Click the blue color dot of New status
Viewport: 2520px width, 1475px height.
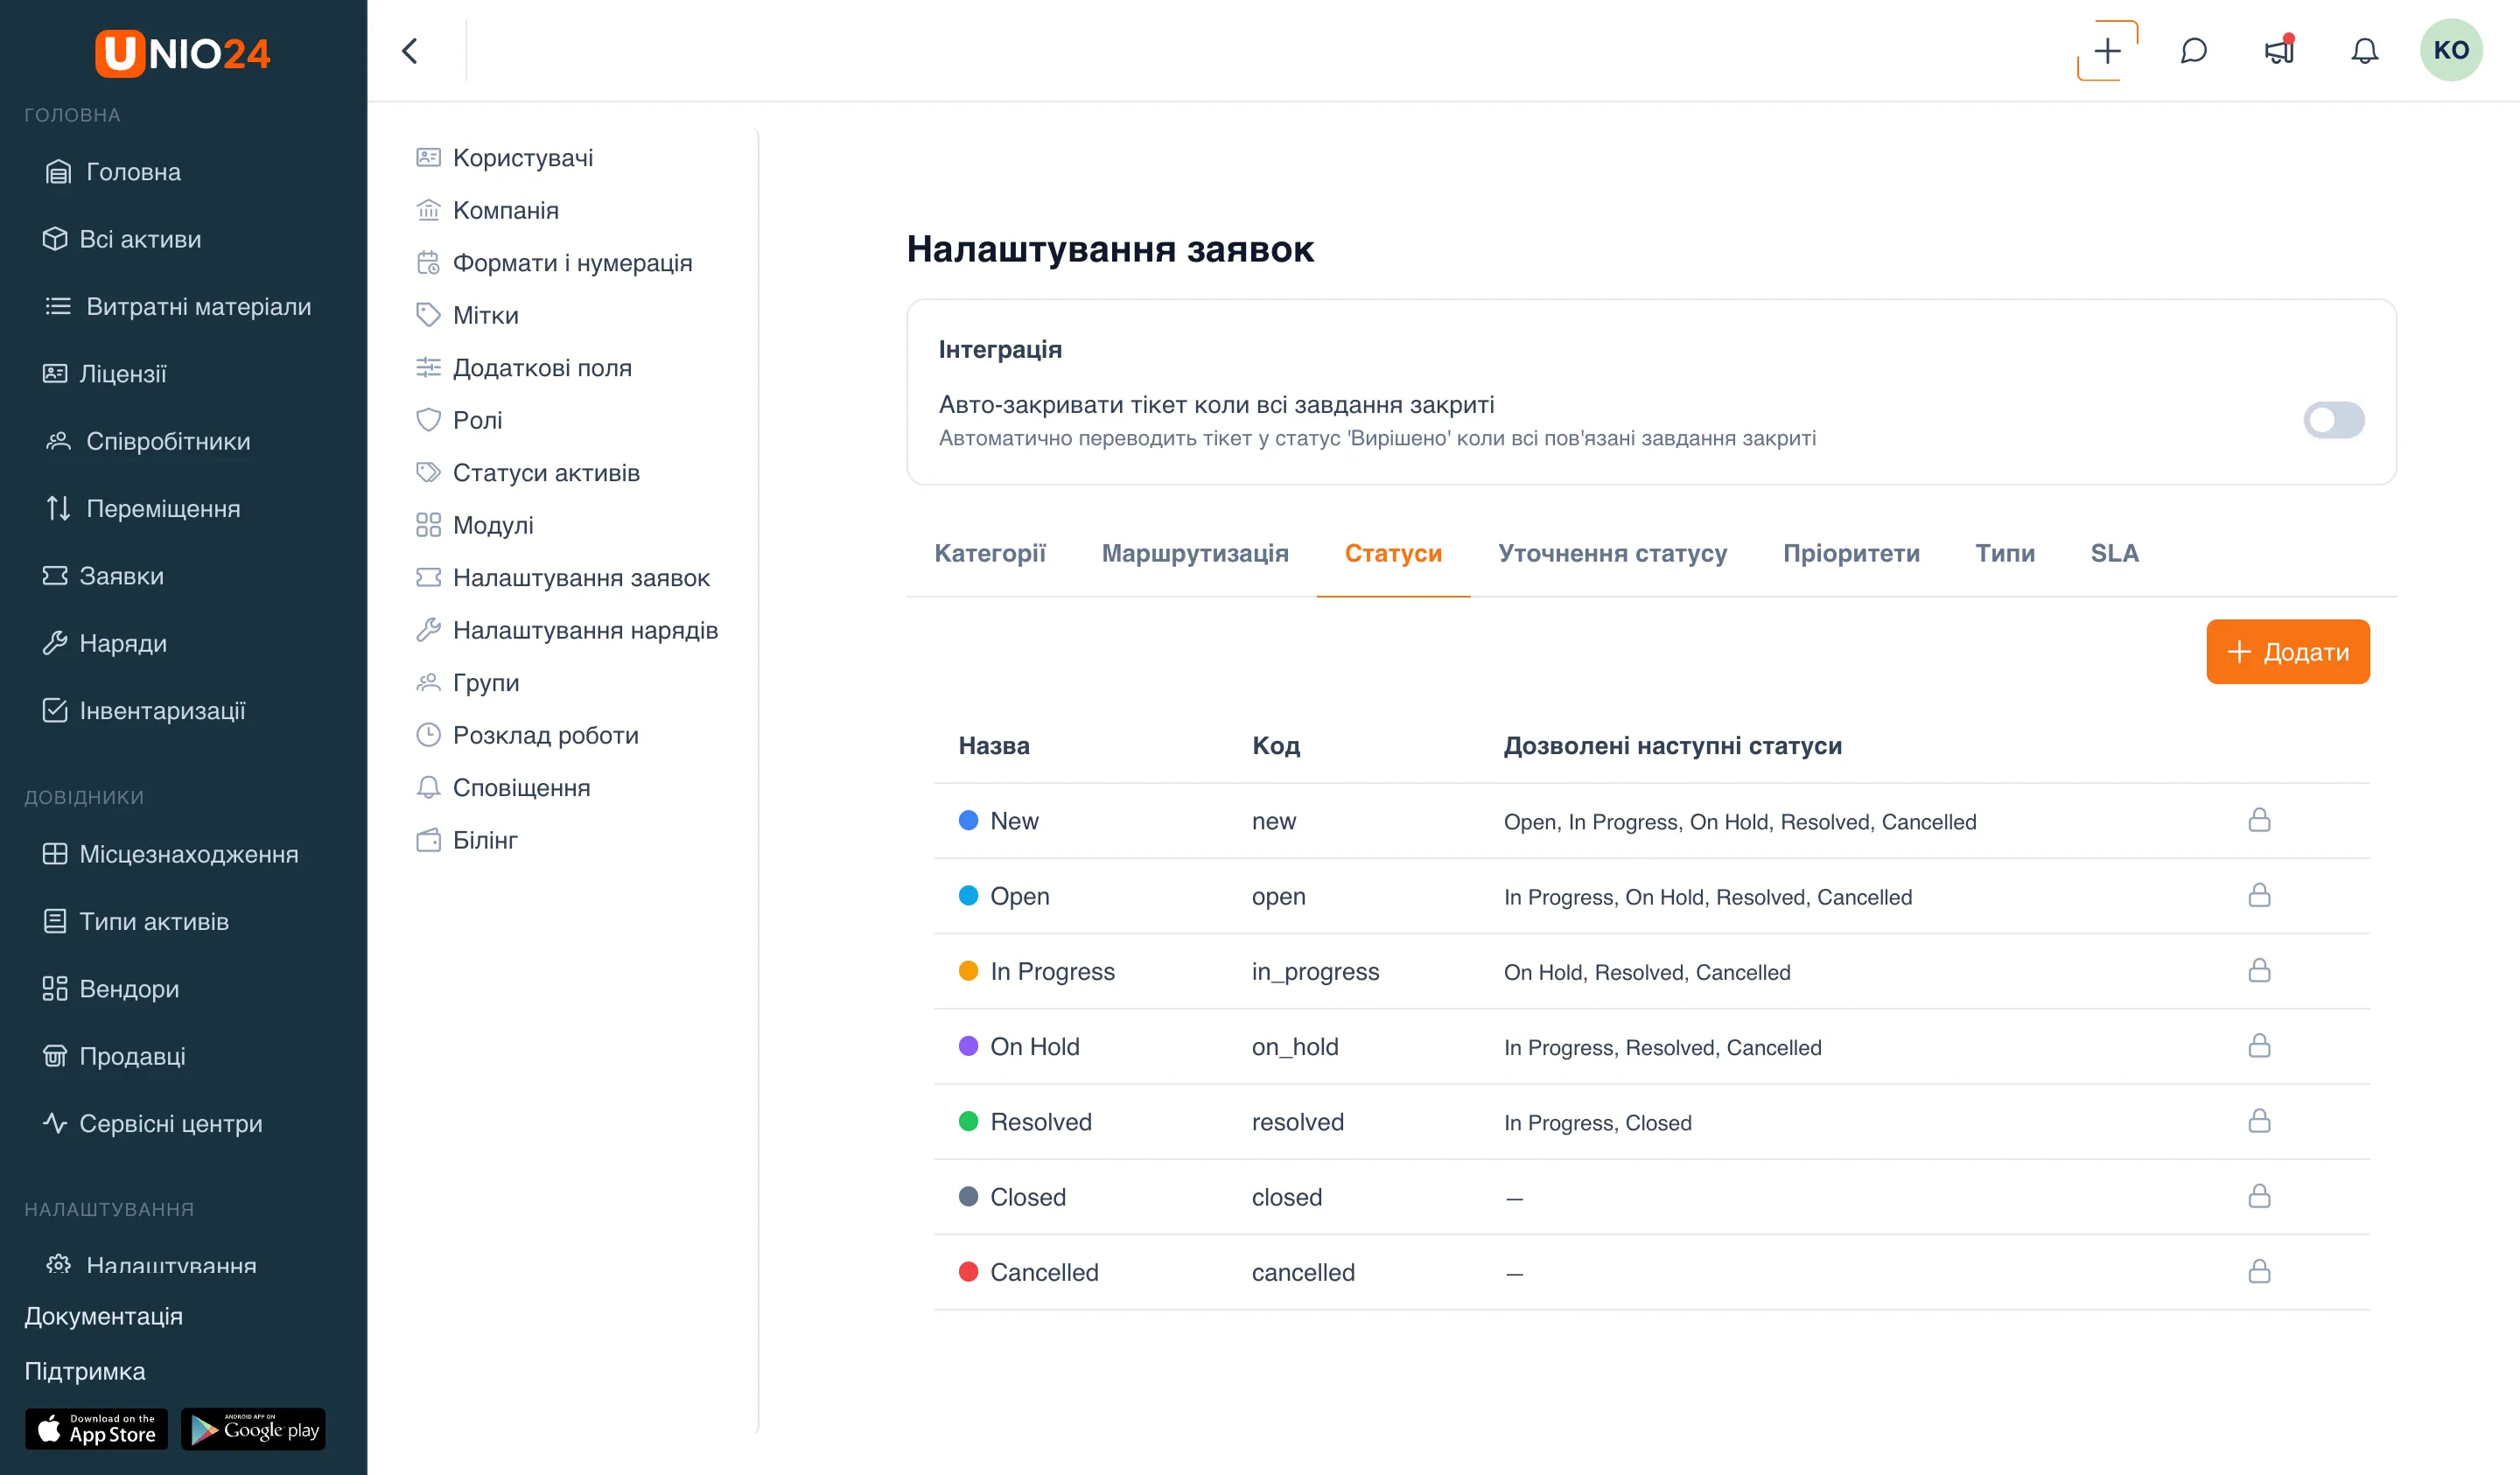click(968, 820)
